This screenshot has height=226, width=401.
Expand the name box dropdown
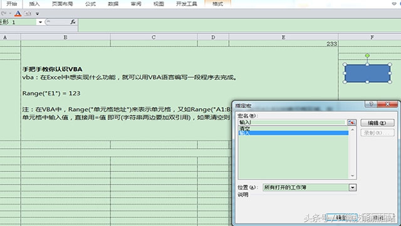coord(40,23)
